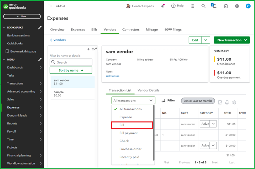Click the QuickBooks logo

[x=15, y=6]
